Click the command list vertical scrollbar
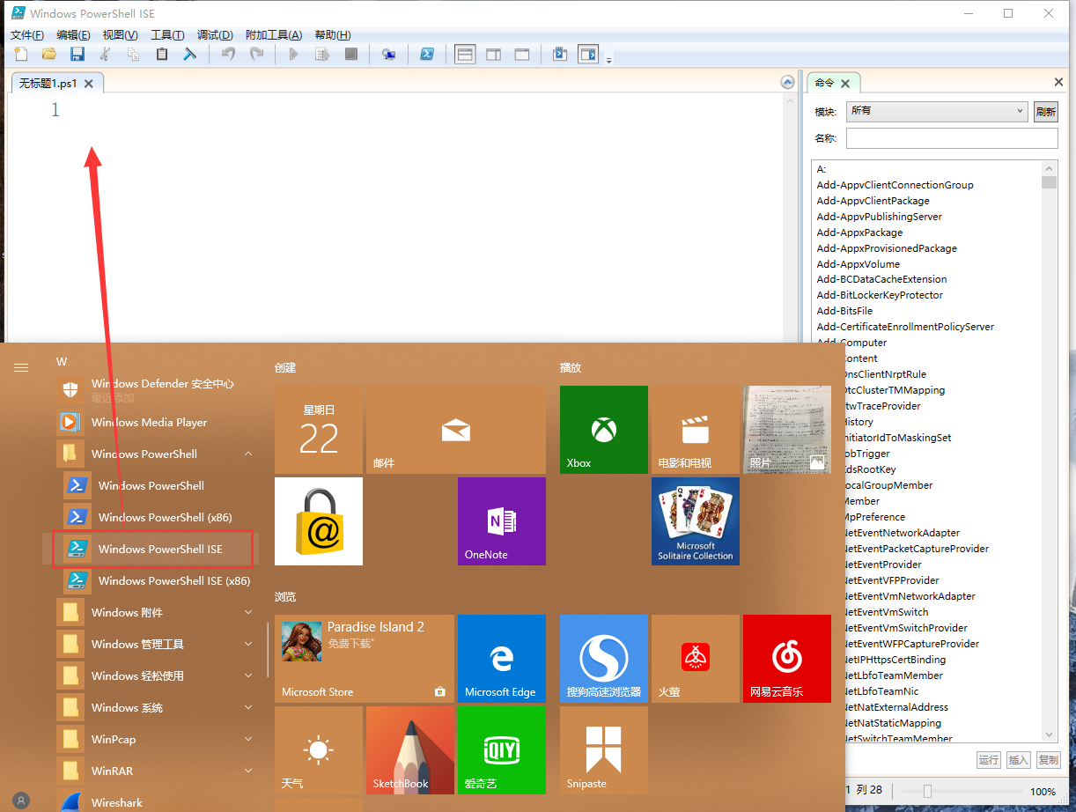The image size is (1076, 812). 1049,452
